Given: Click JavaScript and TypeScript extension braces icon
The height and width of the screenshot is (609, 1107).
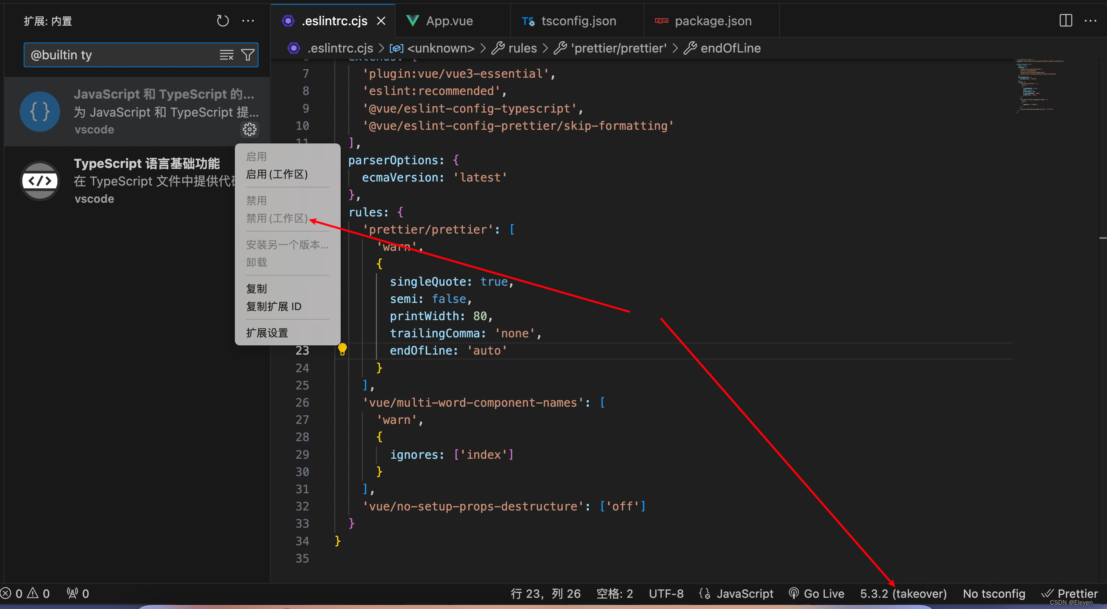Looking at the screenshot, I should pyautogui.click(x=40, y=112).
